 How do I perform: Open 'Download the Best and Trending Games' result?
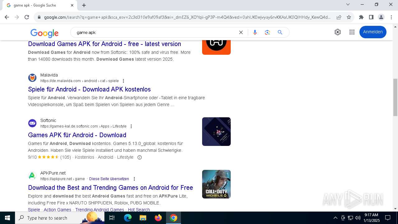tap(110, 188)
